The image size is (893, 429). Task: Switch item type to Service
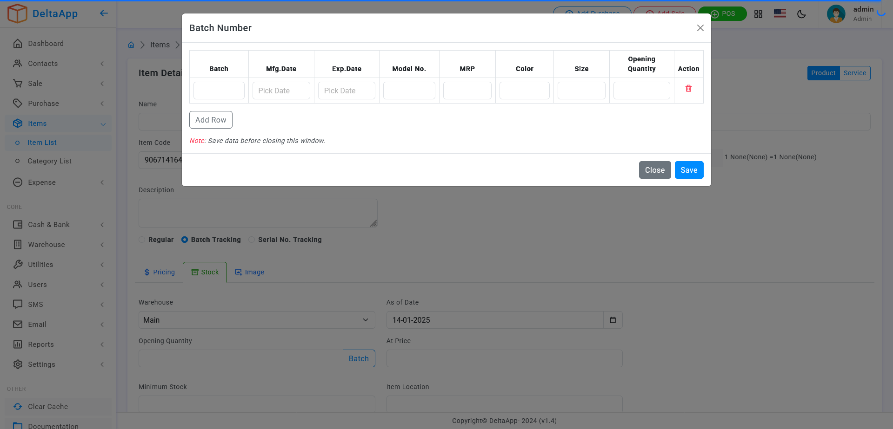[855, 73]
